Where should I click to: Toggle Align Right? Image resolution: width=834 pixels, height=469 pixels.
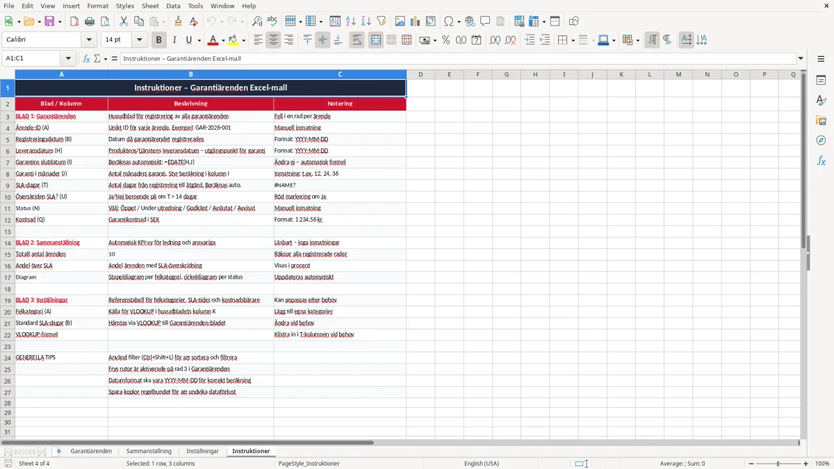(x=288, y=40)
